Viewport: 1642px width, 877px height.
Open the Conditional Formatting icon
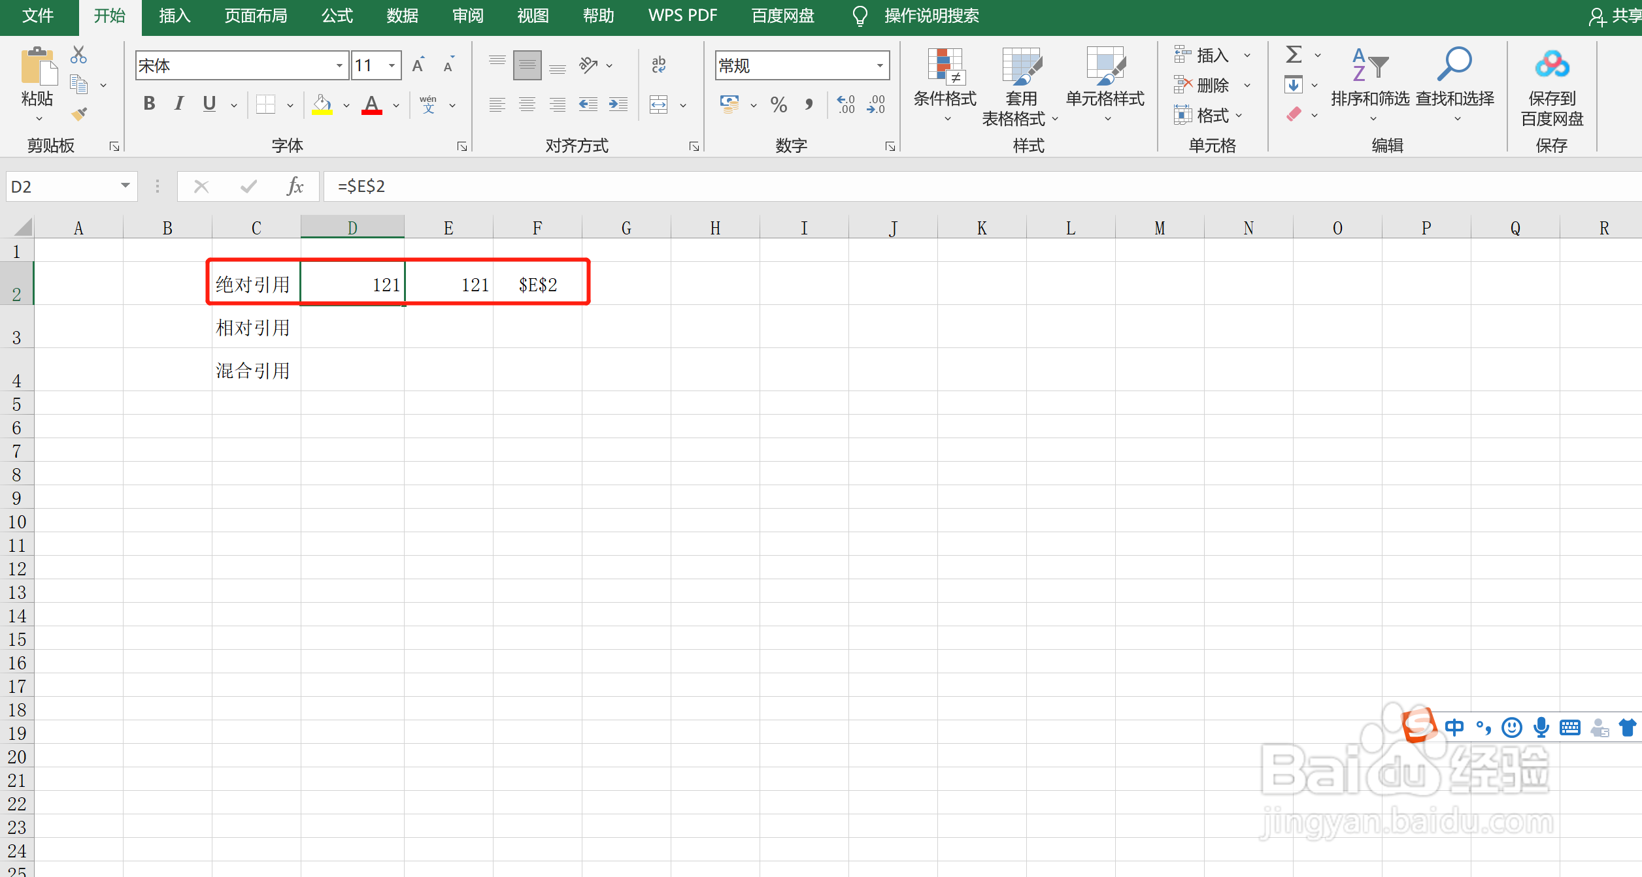click(x=945, y=67)
